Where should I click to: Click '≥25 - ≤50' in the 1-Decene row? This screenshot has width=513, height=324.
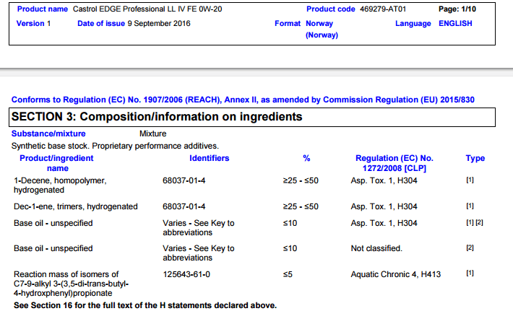301,180
